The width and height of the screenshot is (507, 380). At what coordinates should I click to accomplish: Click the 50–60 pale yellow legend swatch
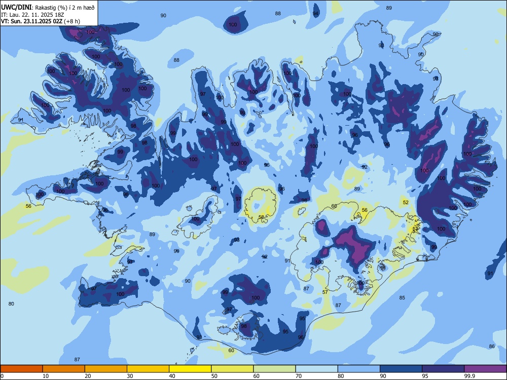coord(232,369)
